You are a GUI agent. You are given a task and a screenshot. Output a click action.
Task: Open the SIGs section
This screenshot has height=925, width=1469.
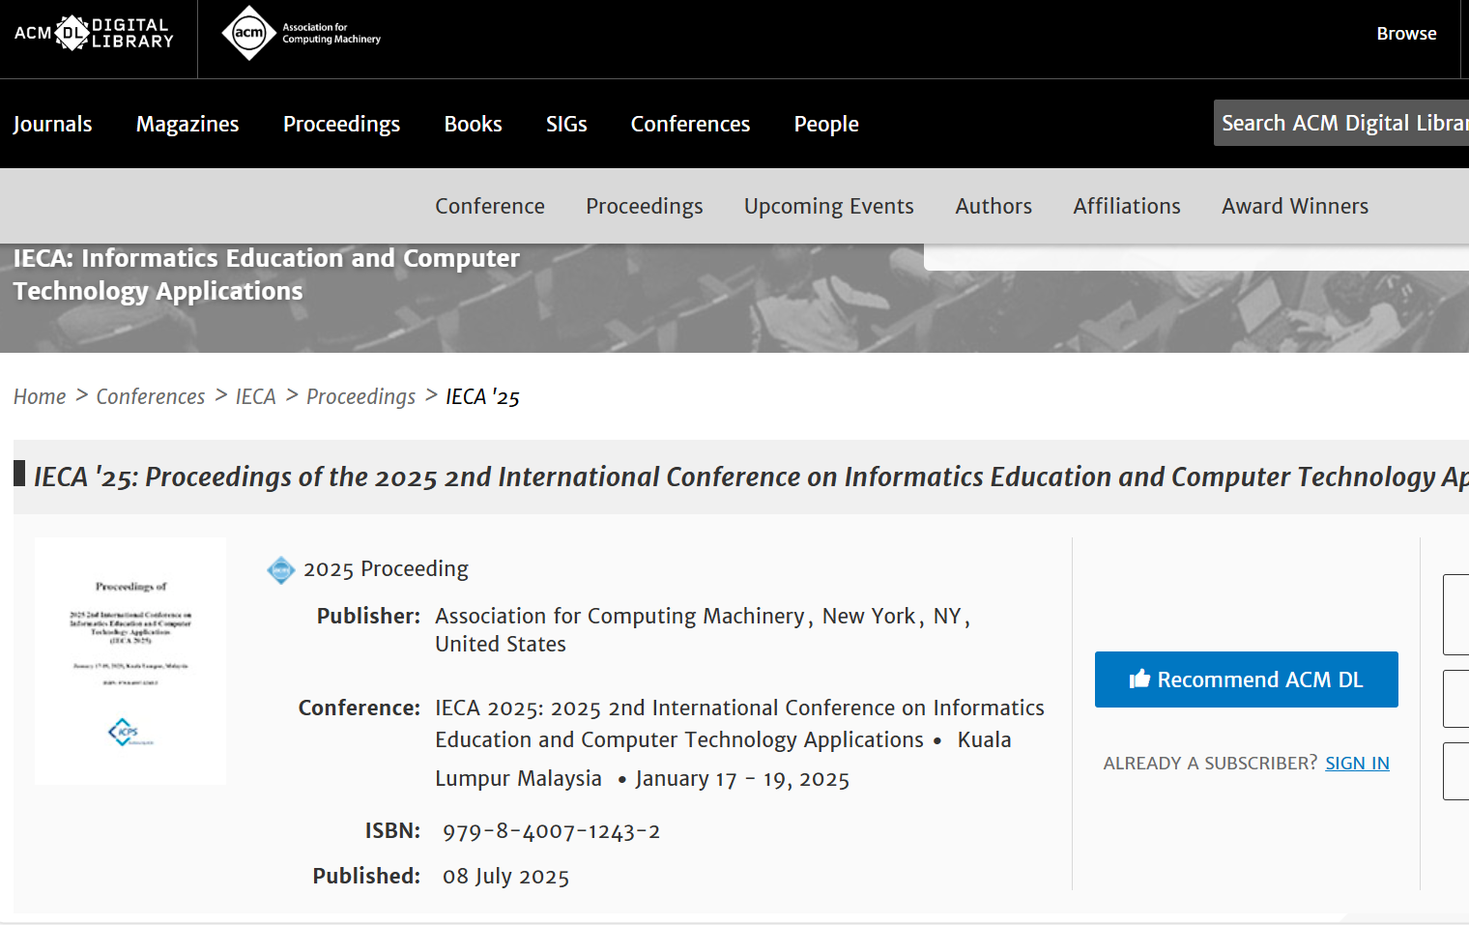[x=566, y=124]
